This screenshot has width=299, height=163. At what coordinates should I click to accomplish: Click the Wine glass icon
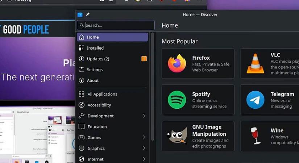255,136
